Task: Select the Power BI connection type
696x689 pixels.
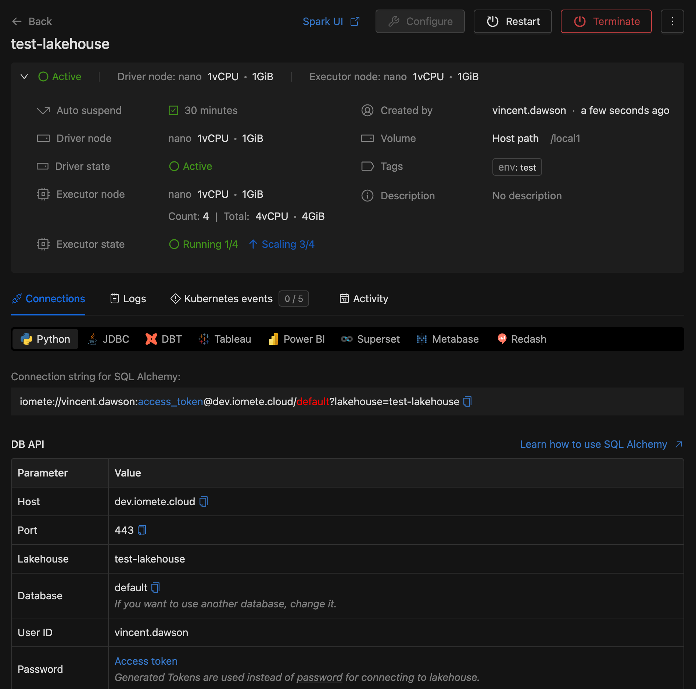Action: tap(297, 339)
